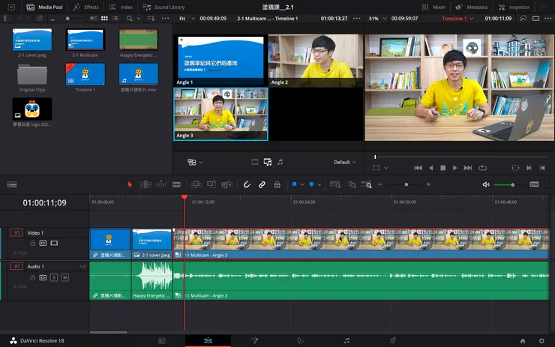555x347 pixels.
Task: Toggle the Linked Selection chain icon
Action: pos(262,184)
